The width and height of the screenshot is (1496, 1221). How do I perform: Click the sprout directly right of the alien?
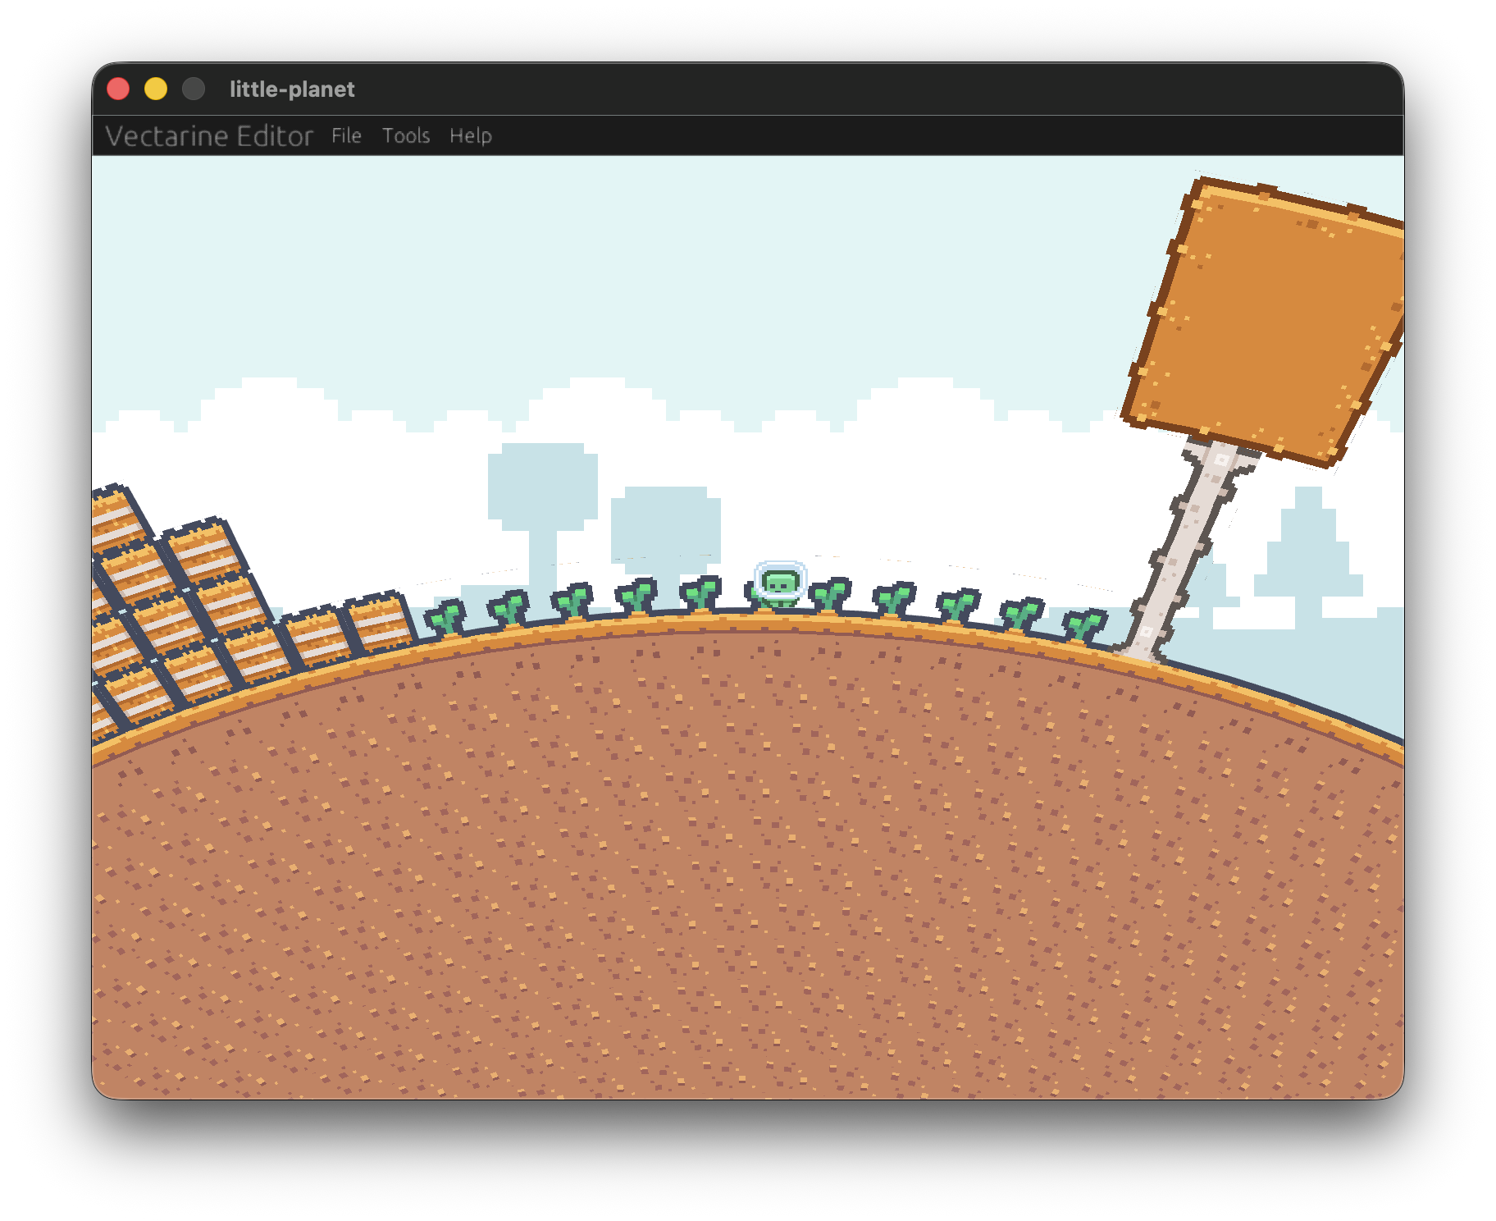coord(830,595)
